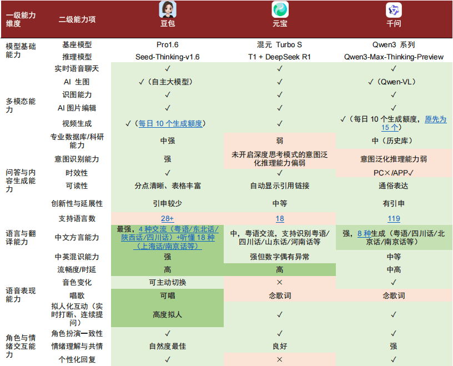Click the 'PC×/APP✓' cell in 时效性 row
The image size is (453, 366).
tap(394, 173)
